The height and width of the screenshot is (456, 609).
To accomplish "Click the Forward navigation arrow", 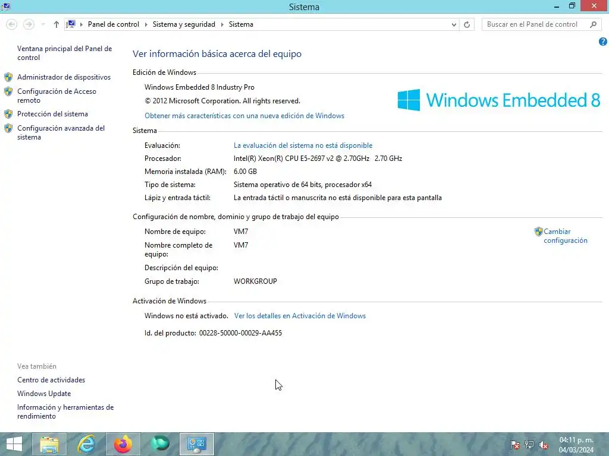I will pyautogui.click(x=29, y=24).
